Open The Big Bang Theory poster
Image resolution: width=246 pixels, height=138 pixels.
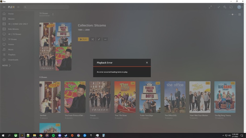pos(225,97)
